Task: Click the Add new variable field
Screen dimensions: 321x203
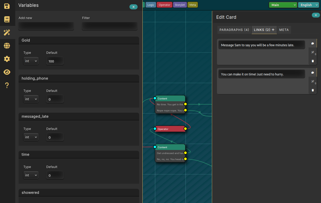Action: coord(46,26)
